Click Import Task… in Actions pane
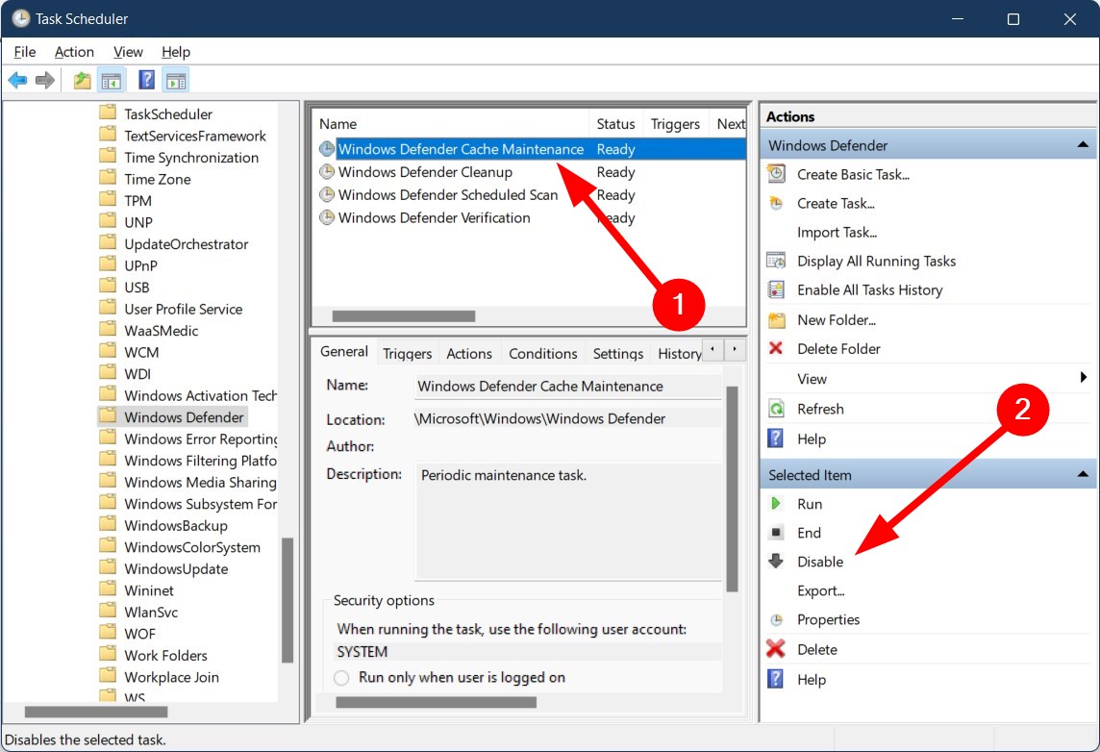1100x752 pixels. (837, 232)
